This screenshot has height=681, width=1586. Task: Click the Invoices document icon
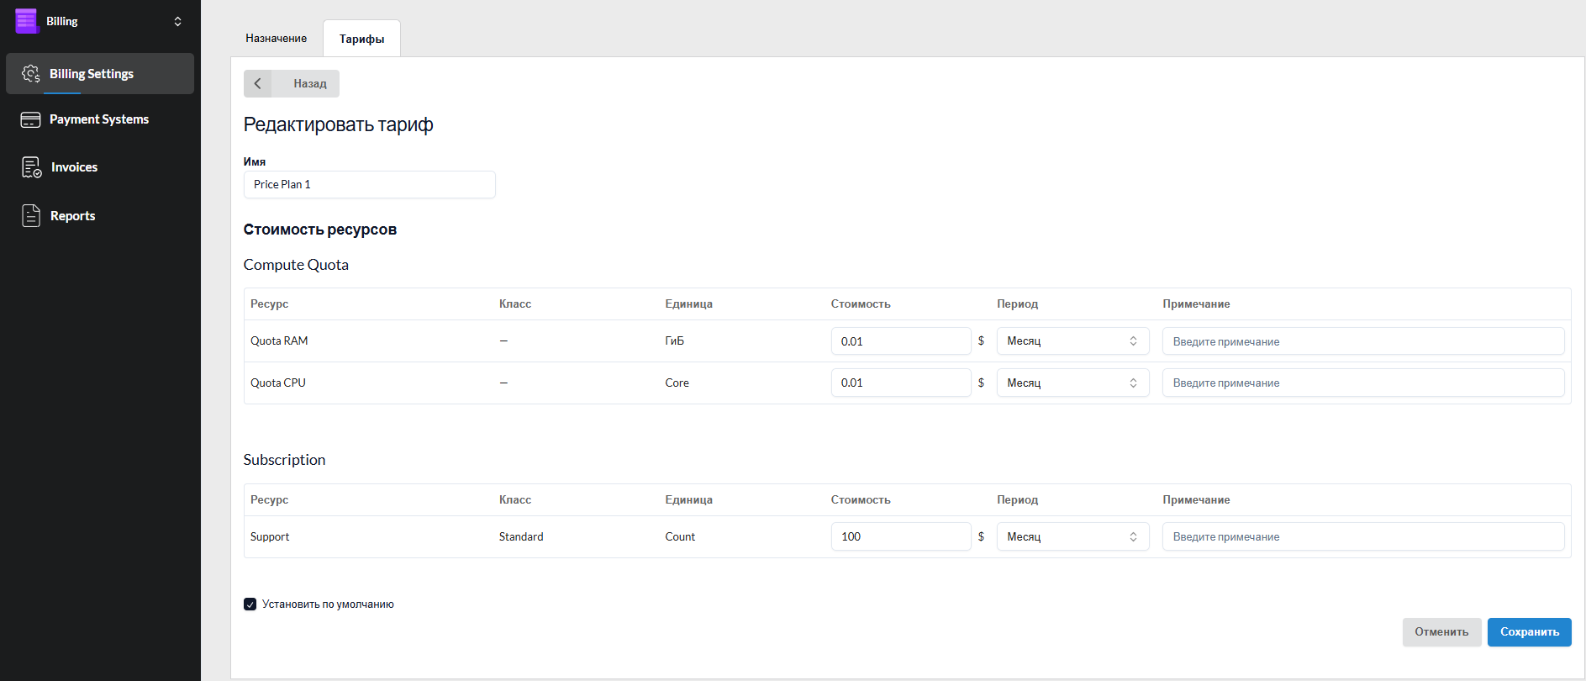[x=31, y=167]
